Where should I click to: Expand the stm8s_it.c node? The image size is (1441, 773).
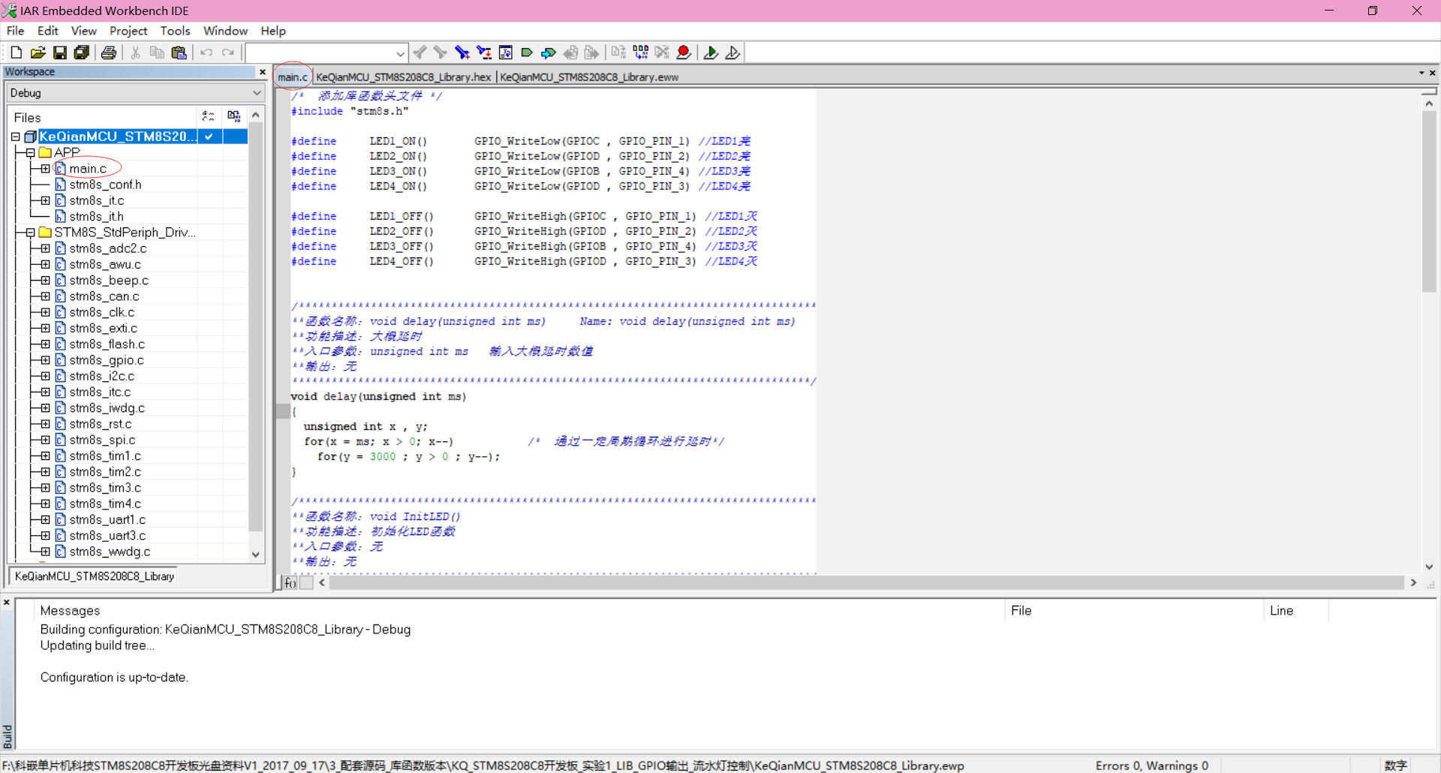point(45,200)
